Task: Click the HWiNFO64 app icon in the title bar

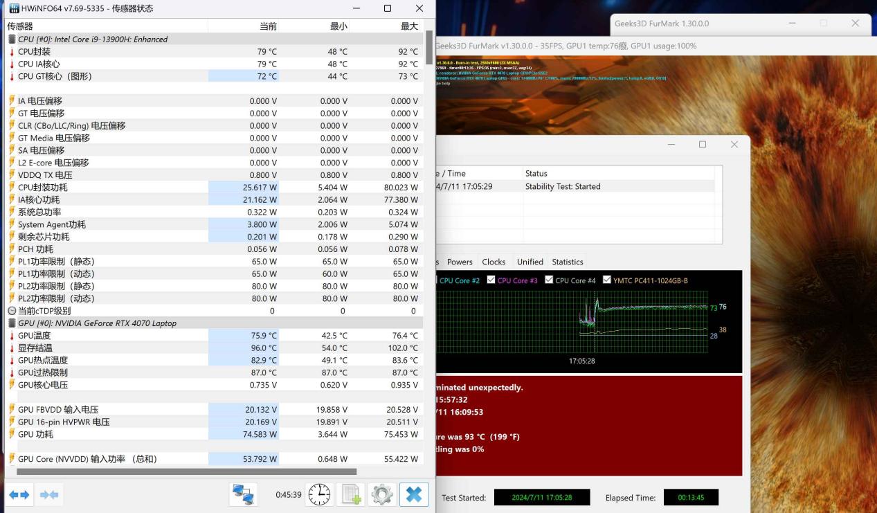Action: (14, 8)
